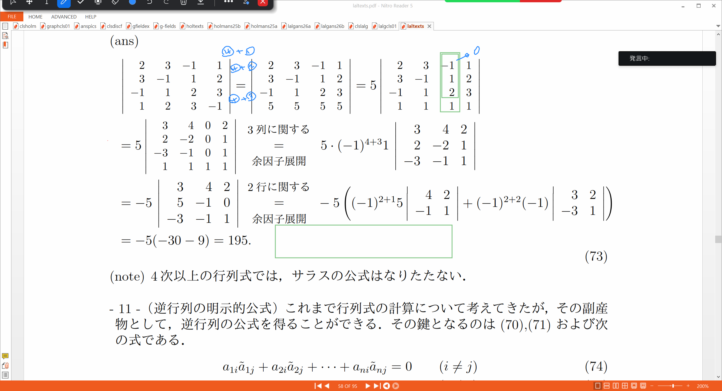The image size is (722, 391).
Task: Click the participant permissions icon with shield
Action: click(x=246, y=2)
